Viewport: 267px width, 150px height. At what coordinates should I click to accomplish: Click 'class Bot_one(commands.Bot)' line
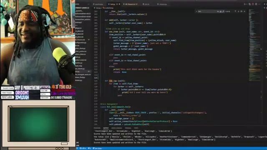click(x=116, y=107)
